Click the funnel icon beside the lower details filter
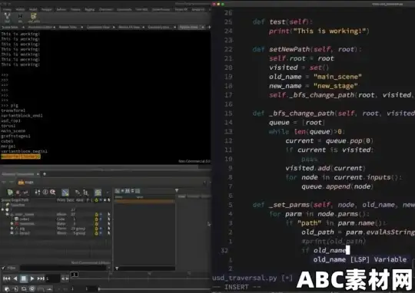Viewport: 415px width, 293px height. [x=117, y=268]
